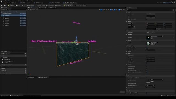
Task: Click the Static Mesh thumbnail
Action: (x=148, y=37)
